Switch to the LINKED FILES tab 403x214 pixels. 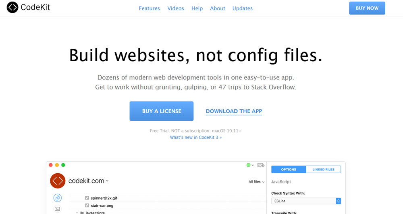coord(323,170)
